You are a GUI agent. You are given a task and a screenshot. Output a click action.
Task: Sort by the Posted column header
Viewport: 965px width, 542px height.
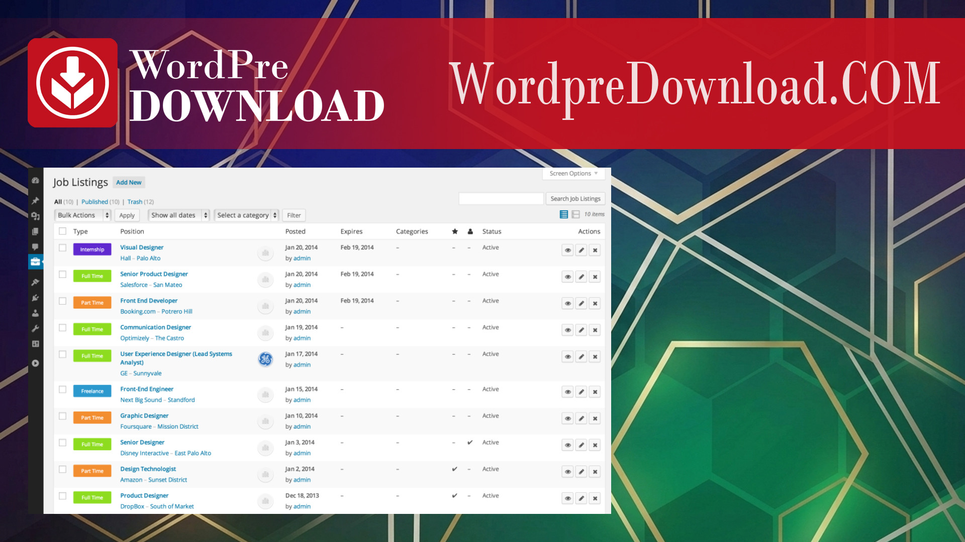tap(295, 231)
